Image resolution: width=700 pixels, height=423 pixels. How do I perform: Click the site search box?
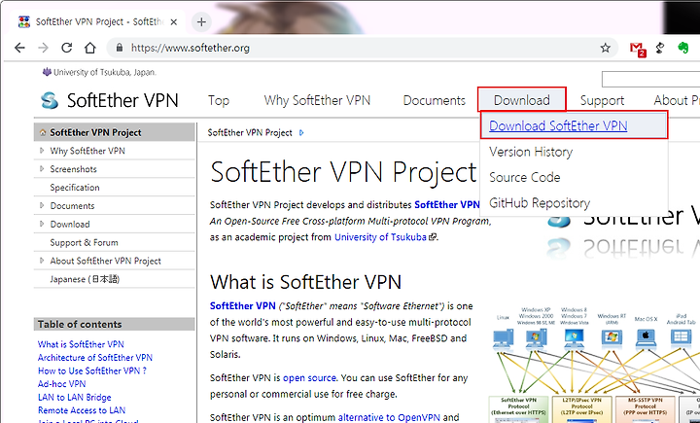(x=650, y=79)
